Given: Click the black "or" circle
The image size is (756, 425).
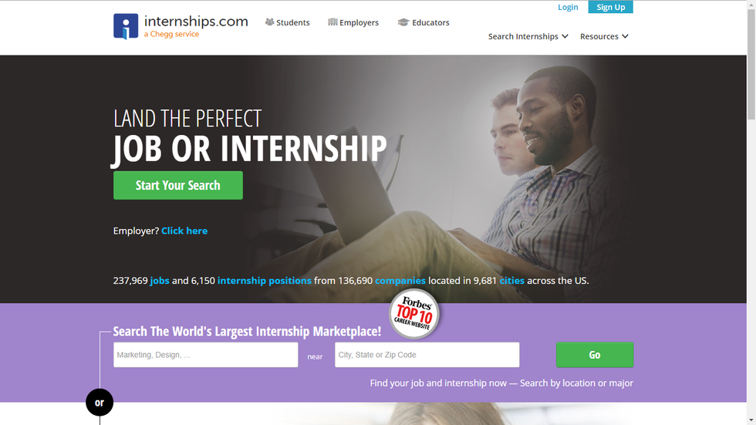Looking at the screenshot, I should point(100,403).
